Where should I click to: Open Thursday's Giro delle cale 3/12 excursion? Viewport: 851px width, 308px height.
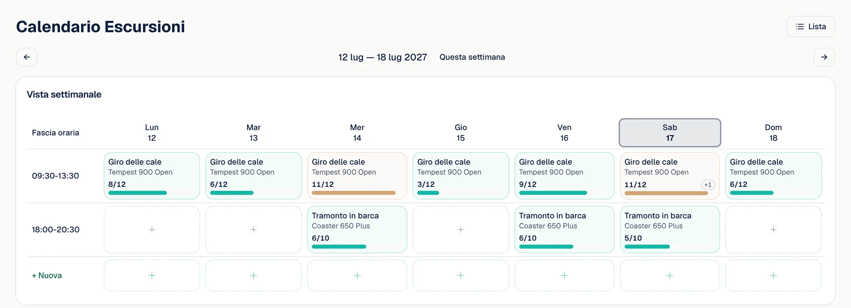point(461,175)
